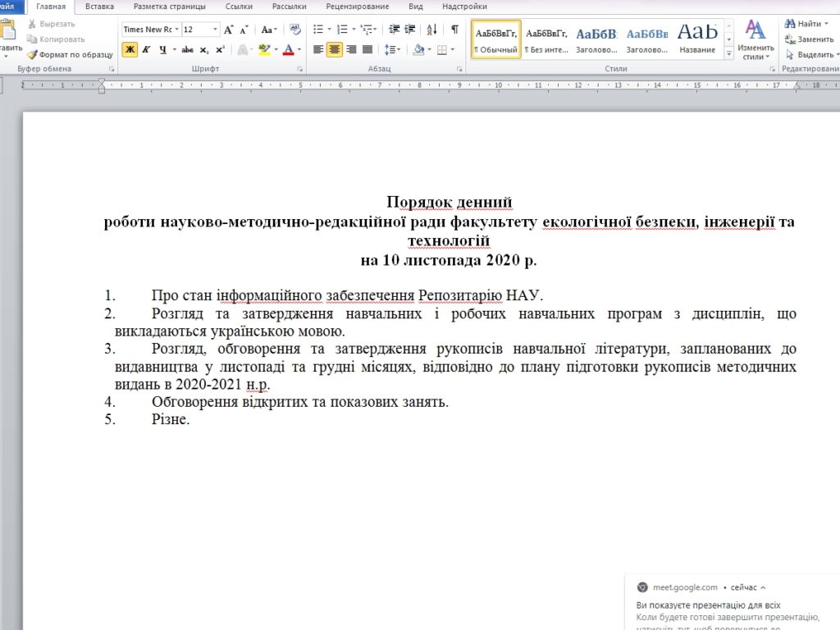840x630 pixels.
Task: Show paragraph marks (¶) icon
Action: click(454, 30)
